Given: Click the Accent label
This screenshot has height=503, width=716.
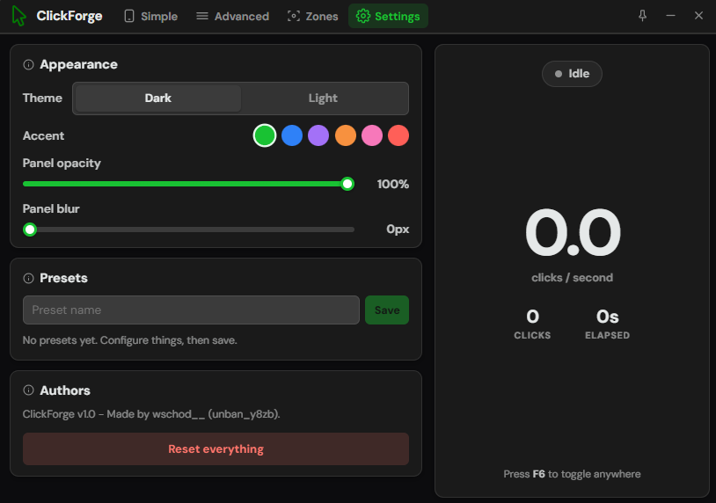Looking at the screenshot, I should tap(43, 135).
